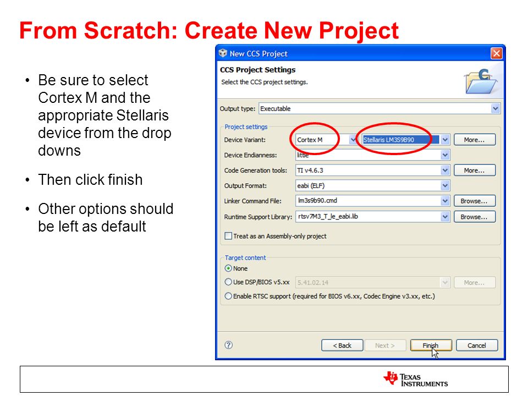Click the CCS cube icon in title bar
Screen dimensions: 528x396
coord(223,53)
